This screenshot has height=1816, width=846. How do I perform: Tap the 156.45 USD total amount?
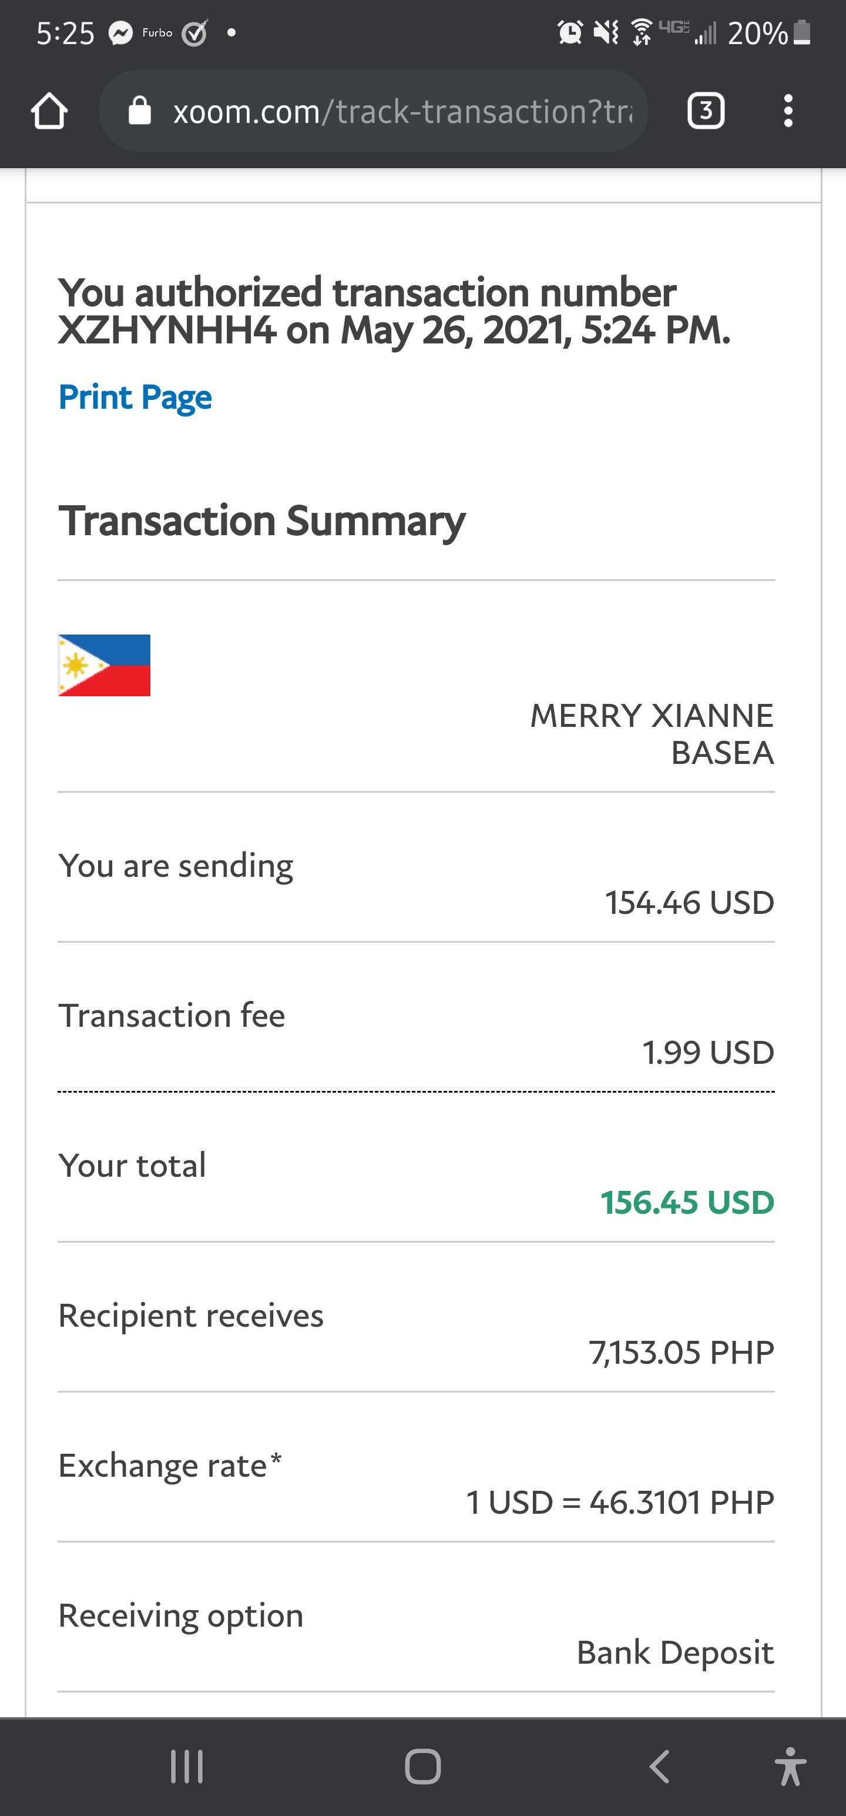(687, 1202)
